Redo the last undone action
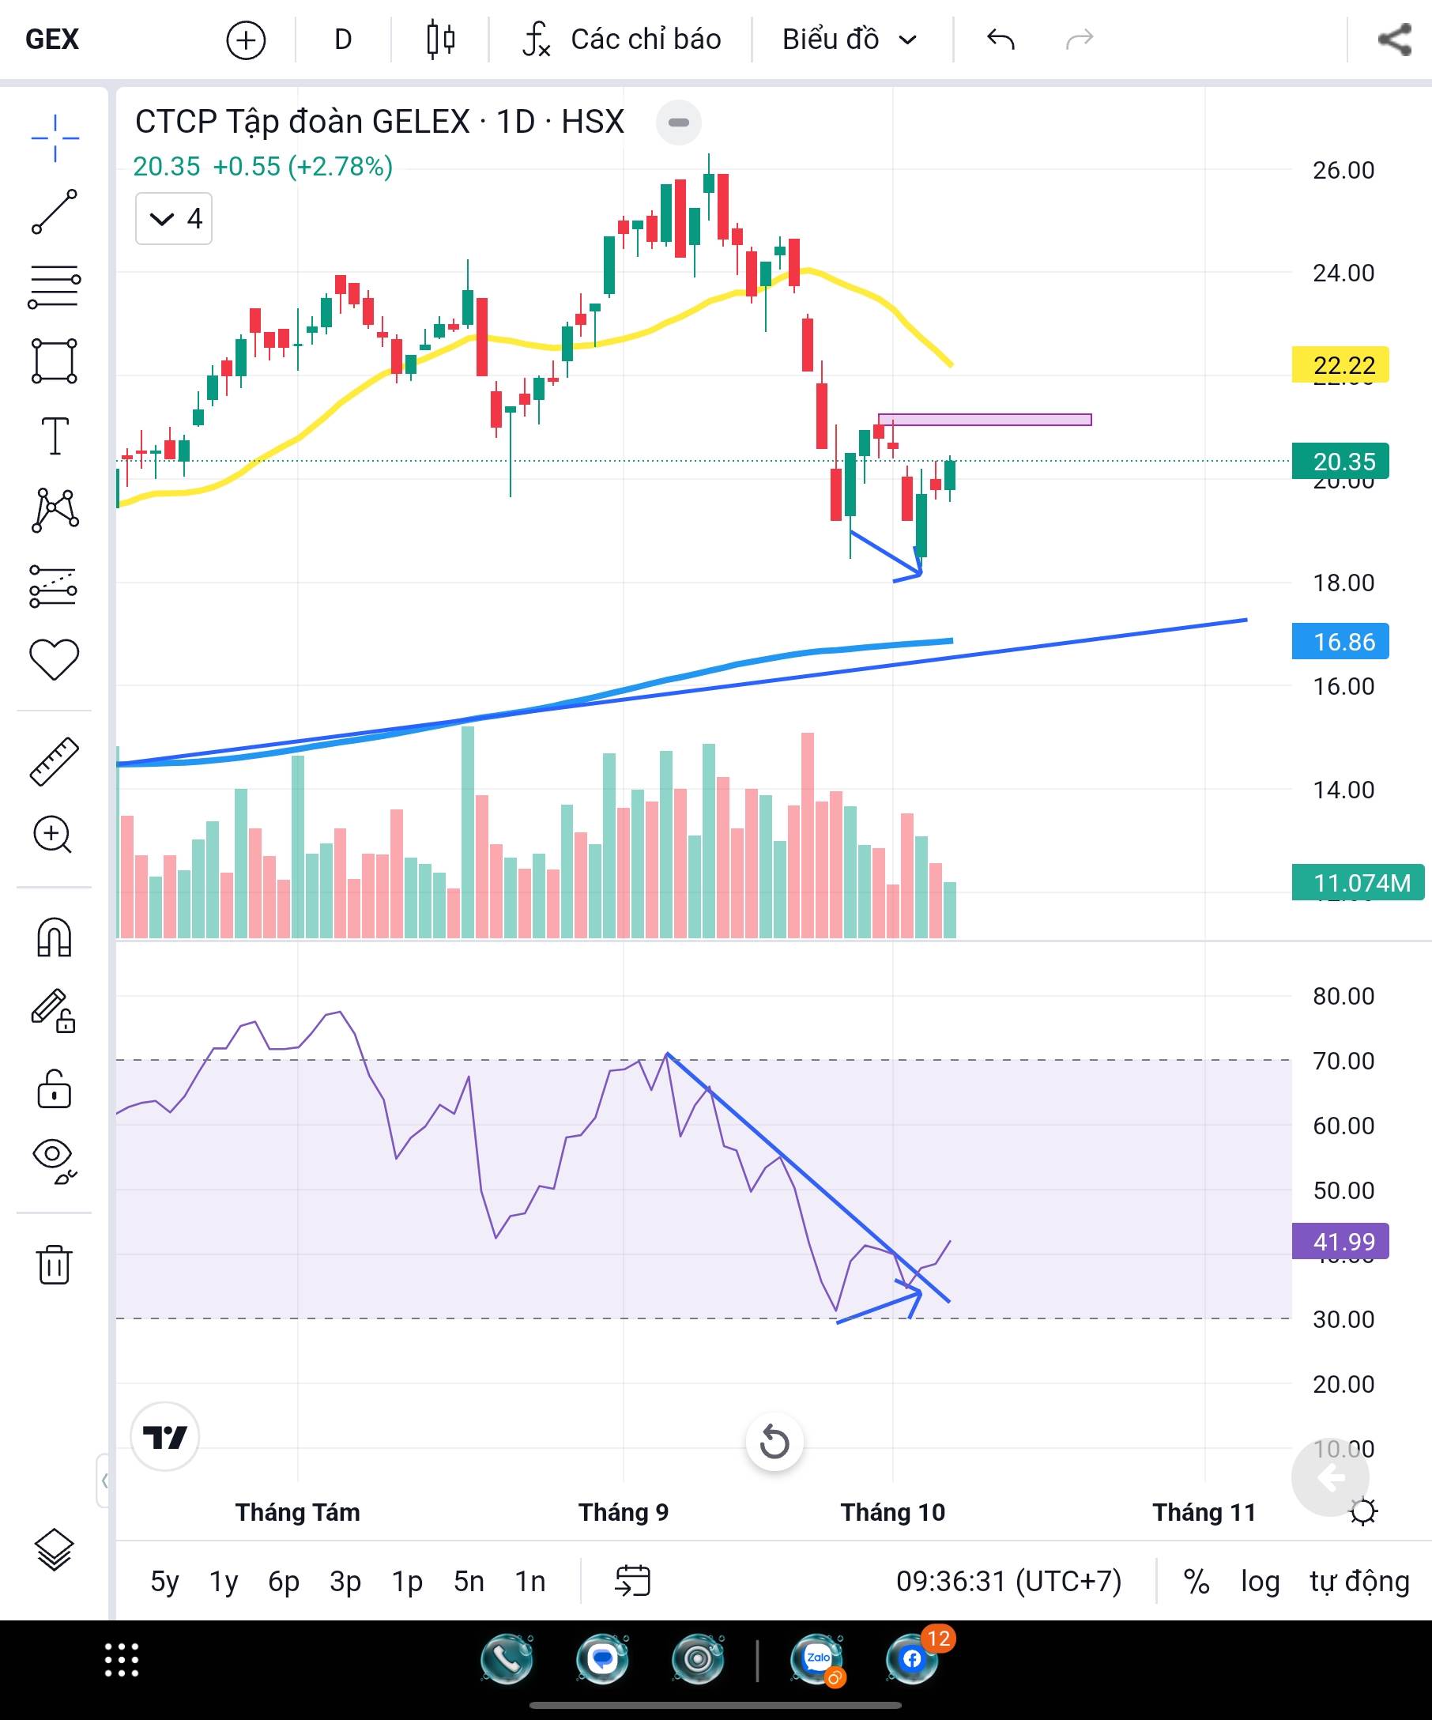Viewport: 1432px width, 1720px height. tap(1079, 40)
